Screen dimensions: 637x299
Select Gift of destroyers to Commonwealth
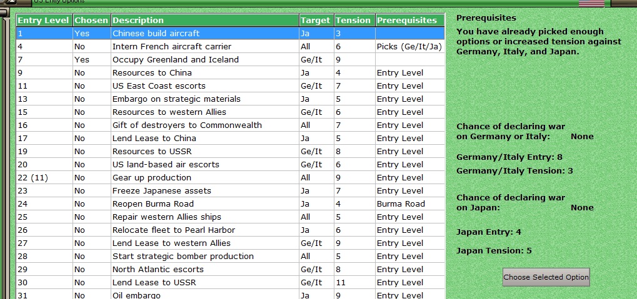click(x=230, y=125)
